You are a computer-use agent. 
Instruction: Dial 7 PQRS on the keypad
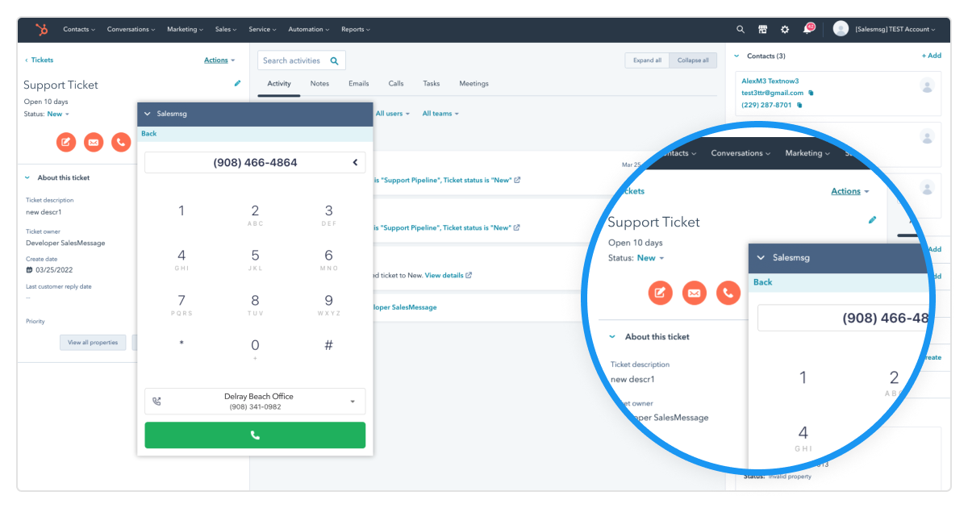point(181,305)
